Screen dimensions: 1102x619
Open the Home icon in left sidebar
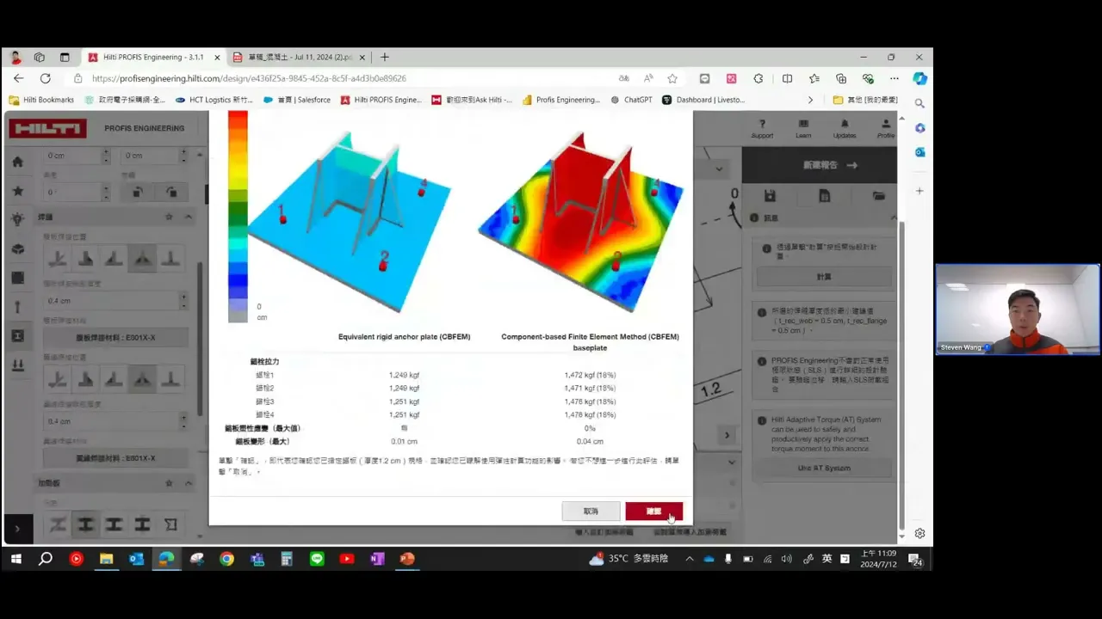tap(18, 162)
